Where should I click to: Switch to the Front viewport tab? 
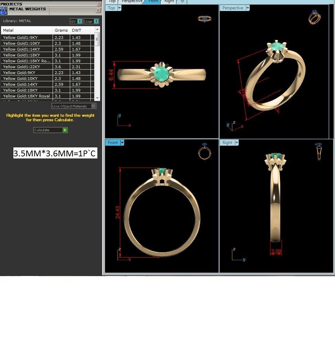click(x=153, y=1)
